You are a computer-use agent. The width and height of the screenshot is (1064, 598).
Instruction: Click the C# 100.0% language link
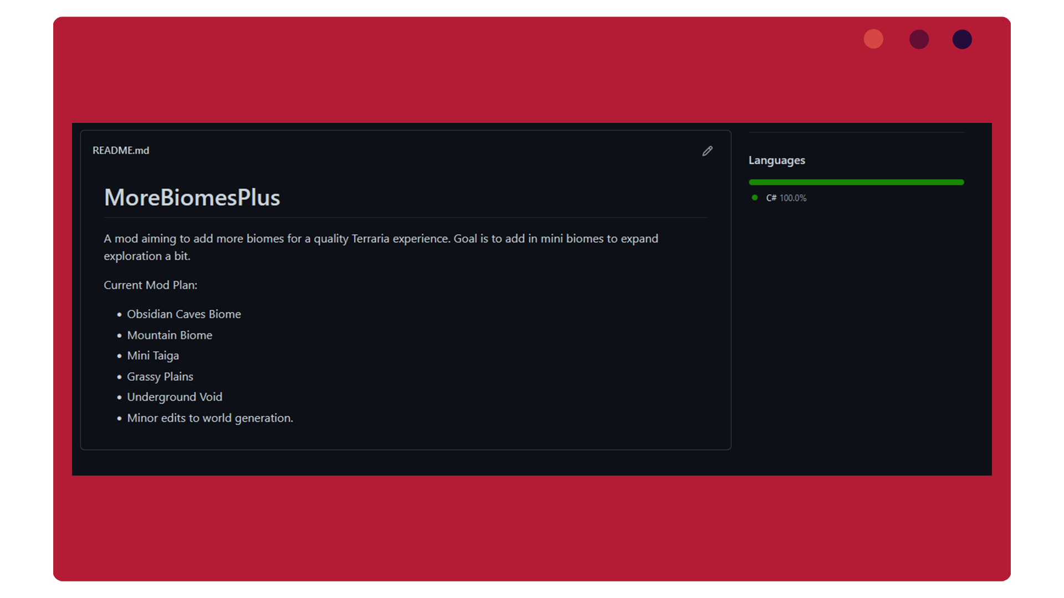(x=786, y=198)
